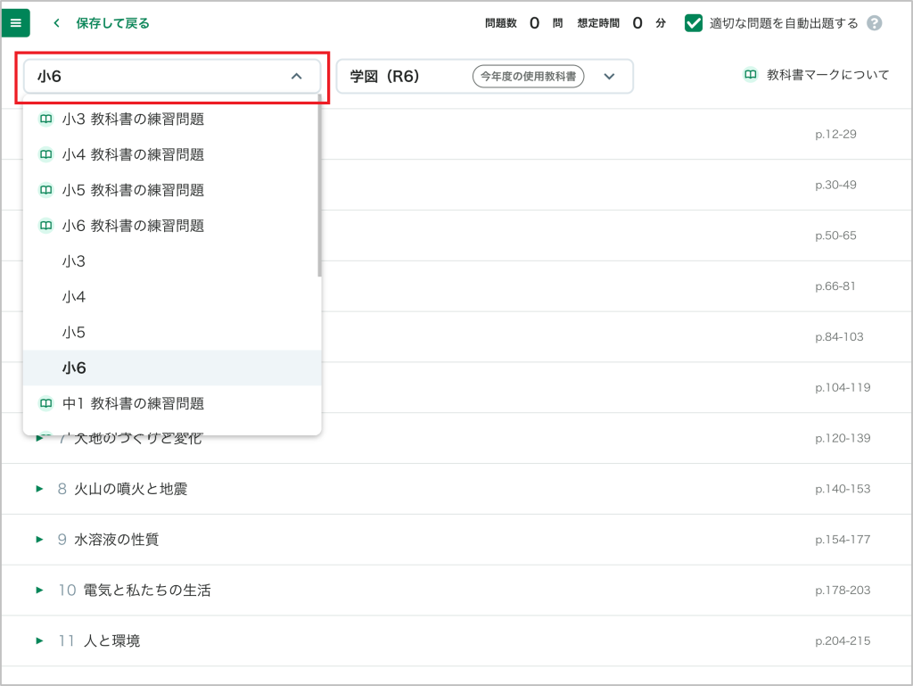913x686 pixels.
Task: Select 小5 教科書の練習問題 option
Action: tap(172, 190)
